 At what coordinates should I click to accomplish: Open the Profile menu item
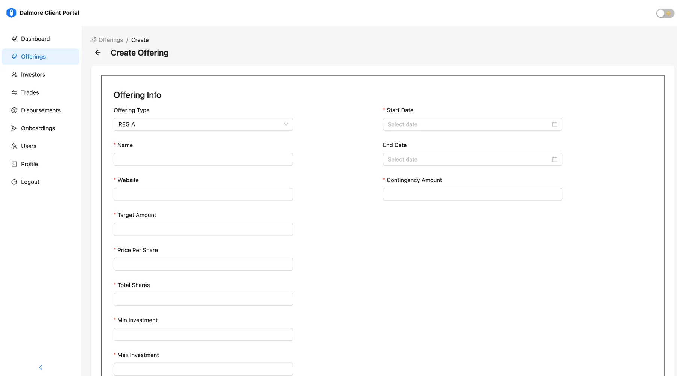(41, 164)
